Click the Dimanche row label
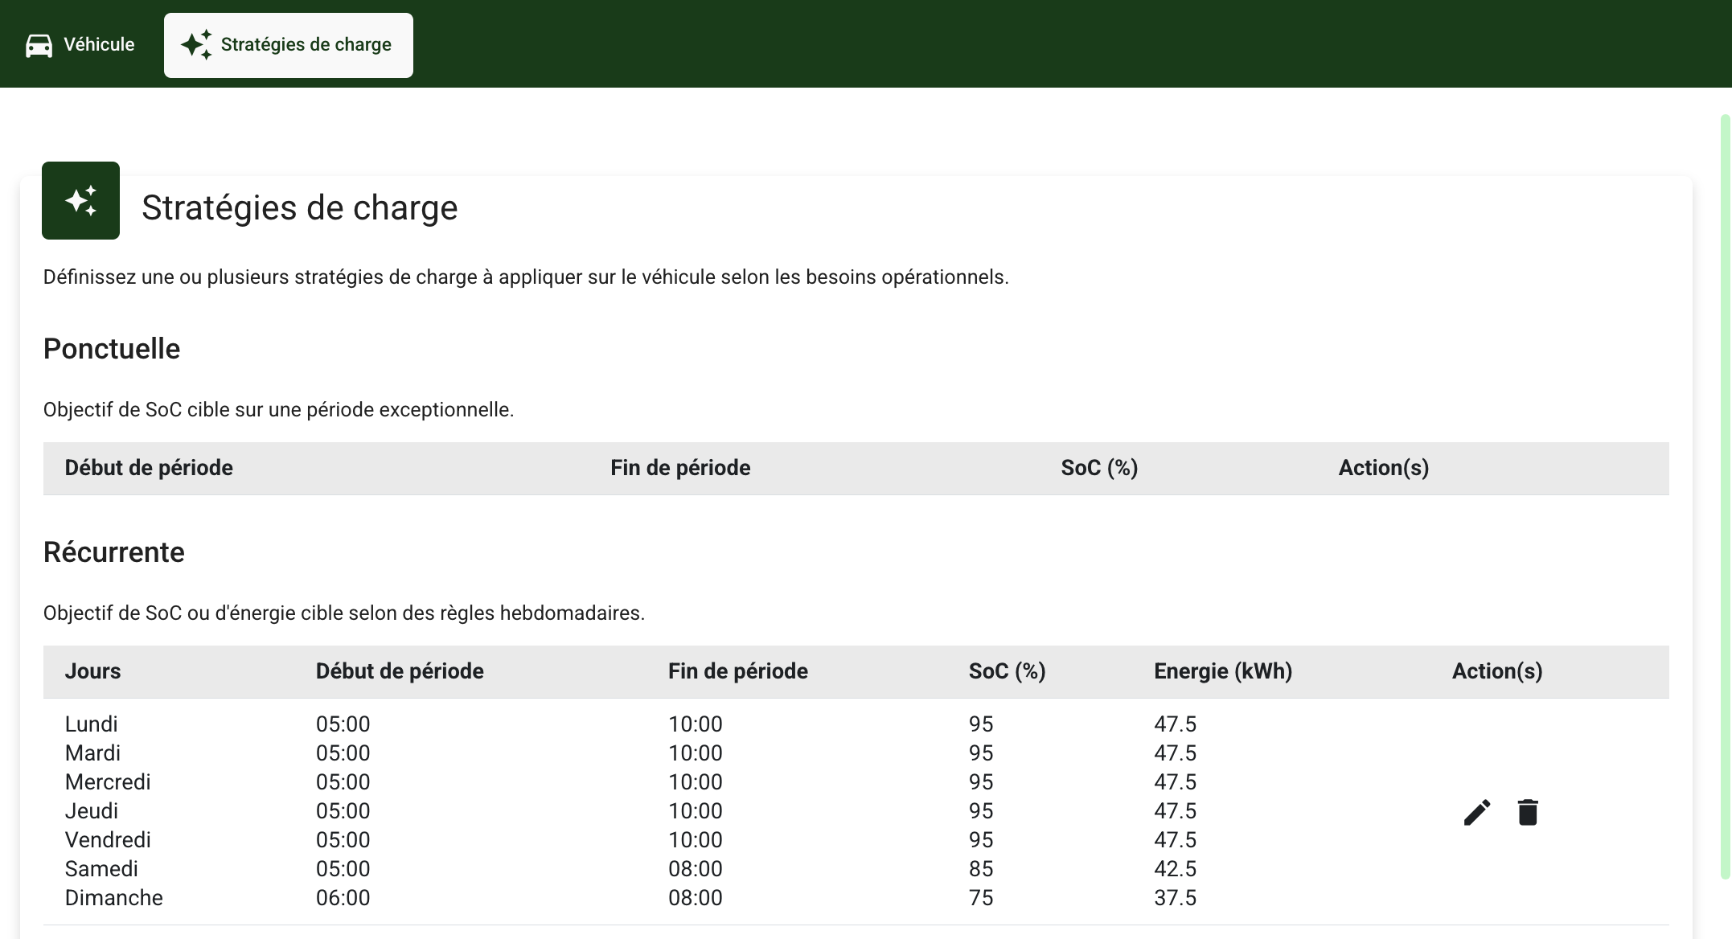 tap(113, 898)
